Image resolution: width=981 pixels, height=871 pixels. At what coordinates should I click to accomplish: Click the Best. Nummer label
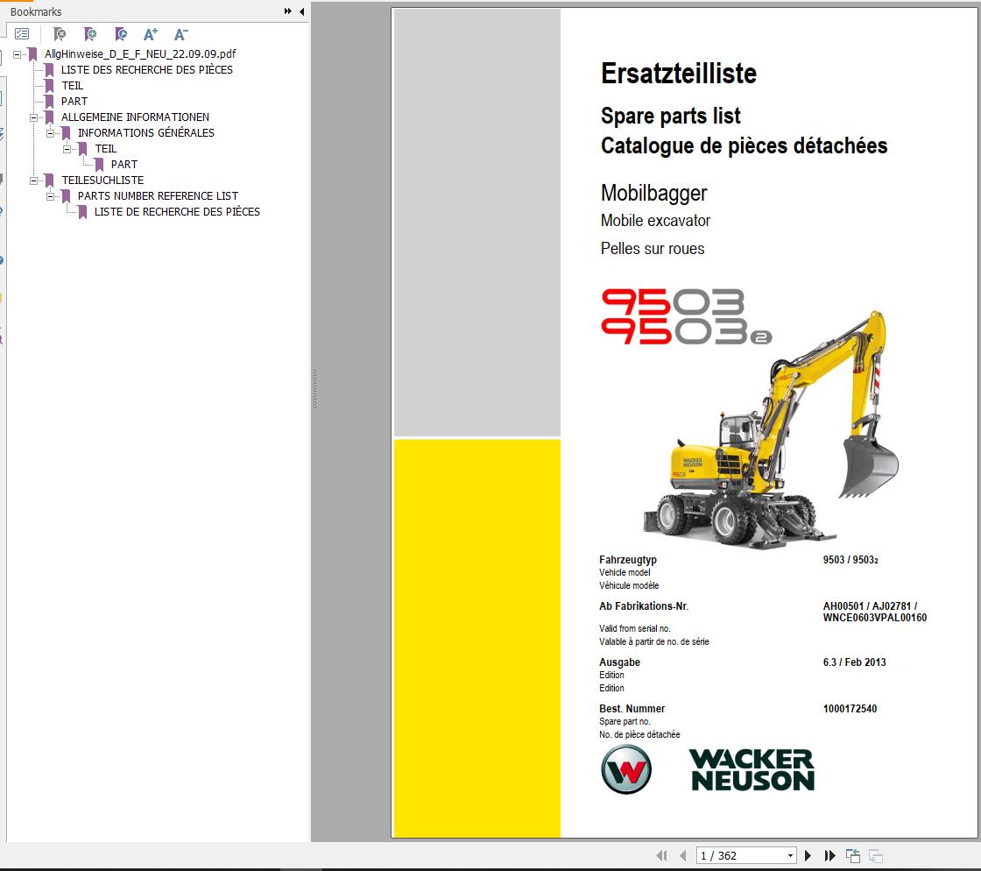coord(632,709)
